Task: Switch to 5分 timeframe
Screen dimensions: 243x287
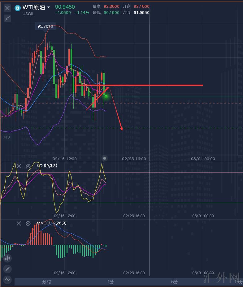Action: click(175, 282)
